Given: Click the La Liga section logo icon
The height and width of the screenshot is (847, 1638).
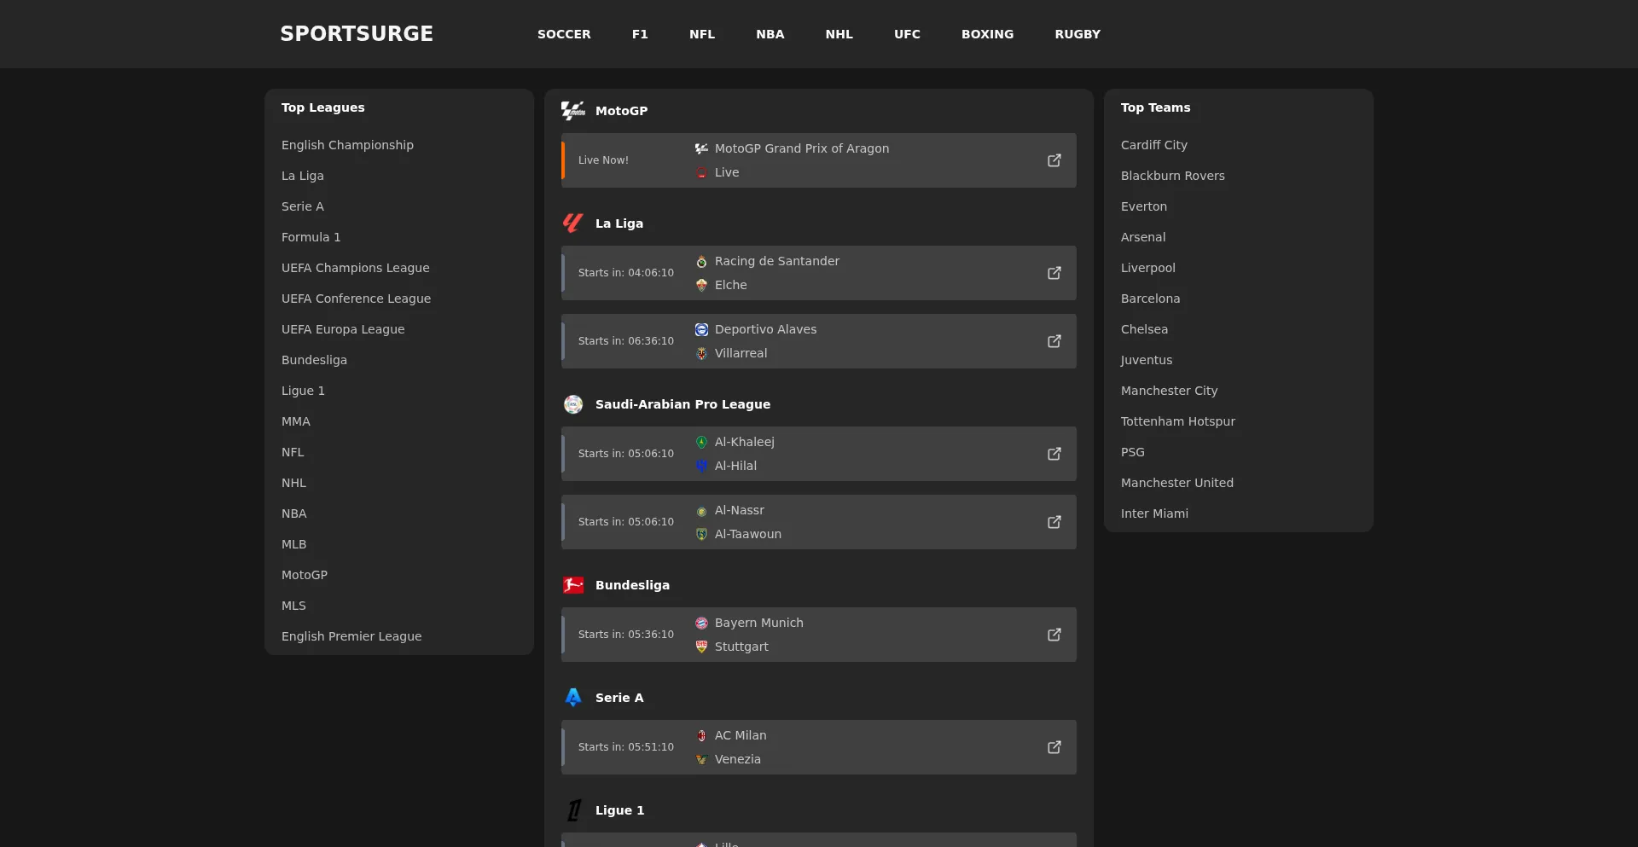Looking at the screenshot, I should (x=573, y=223).
